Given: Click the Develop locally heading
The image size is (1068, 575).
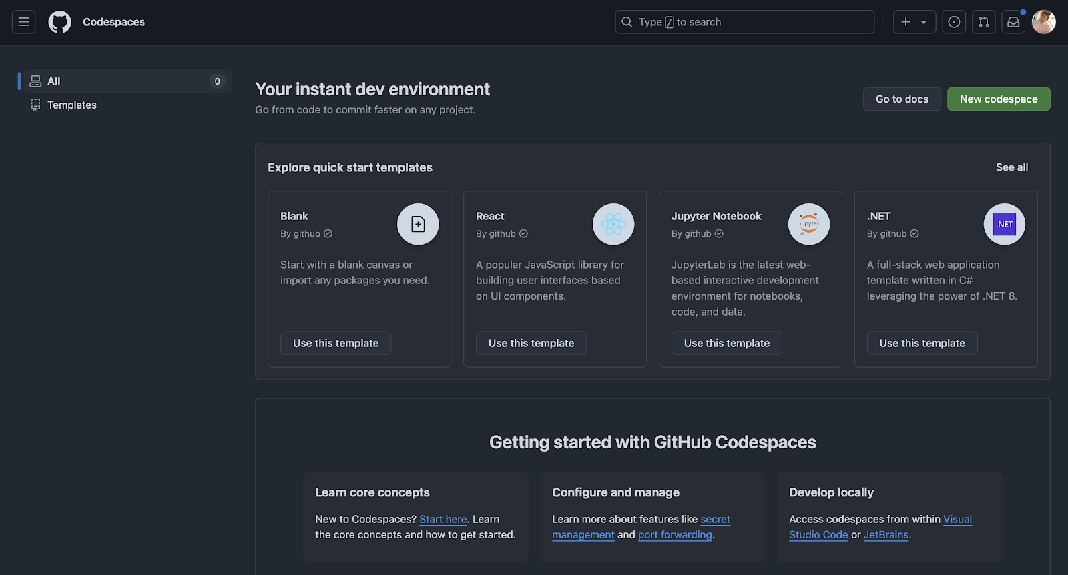Looking at the screenshot, I should click(831, 492).
